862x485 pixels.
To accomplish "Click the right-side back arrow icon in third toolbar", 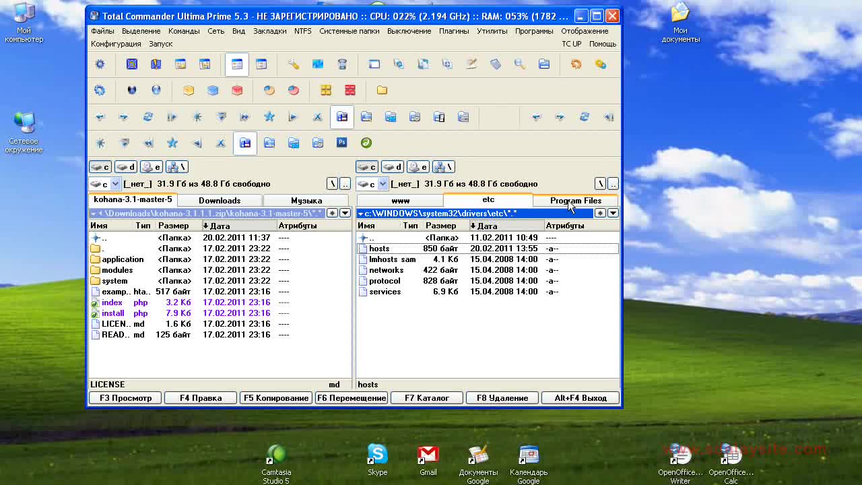I will tap(536, 117).
